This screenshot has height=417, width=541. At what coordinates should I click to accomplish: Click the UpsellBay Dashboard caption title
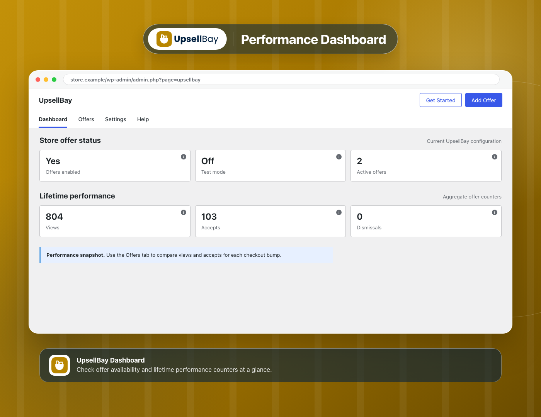(x=111, y=360)
